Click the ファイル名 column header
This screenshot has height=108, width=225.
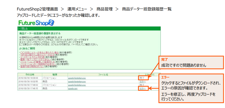[103, 74]
